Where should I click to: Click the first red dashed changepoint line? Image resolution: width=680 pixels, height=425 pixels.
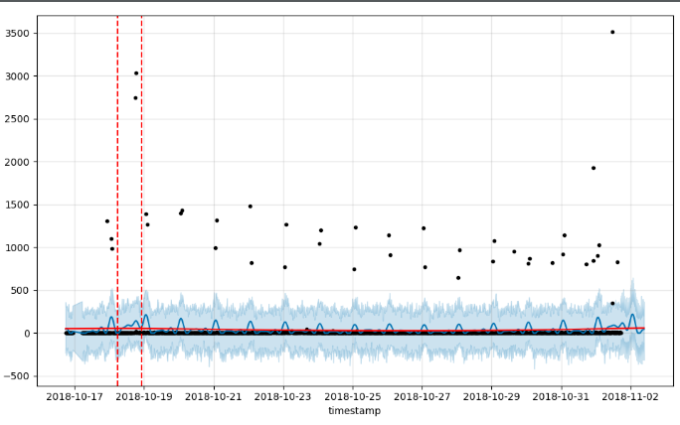click(x=117, y=200)
